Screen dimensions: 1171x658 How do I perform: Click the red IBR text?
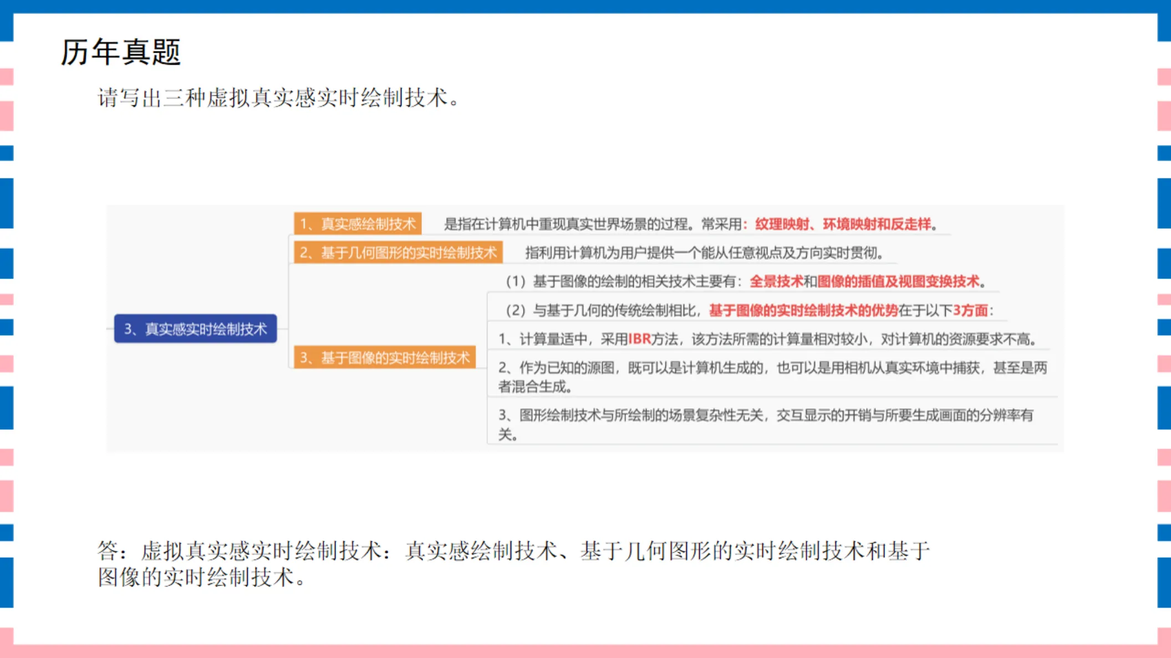point(639,339)
